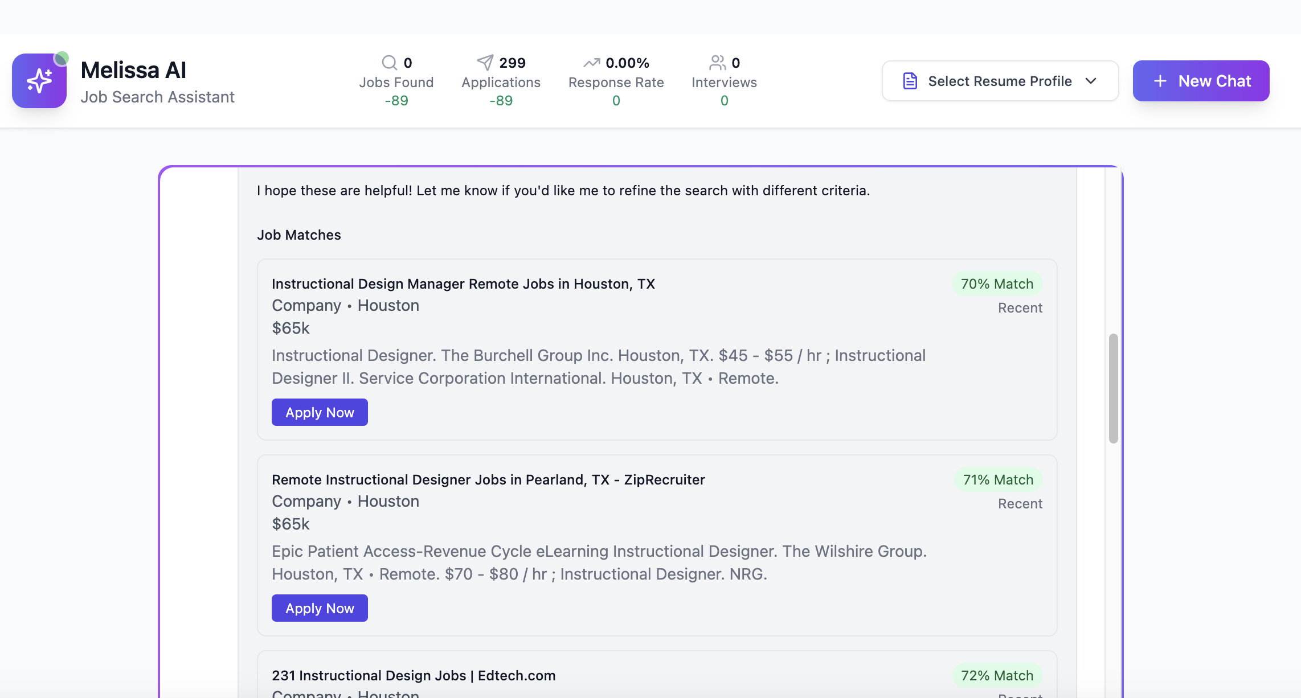Open the 231 Instructional Design Jobs listing
The image size is (1301, 698).
pos(414,675)
